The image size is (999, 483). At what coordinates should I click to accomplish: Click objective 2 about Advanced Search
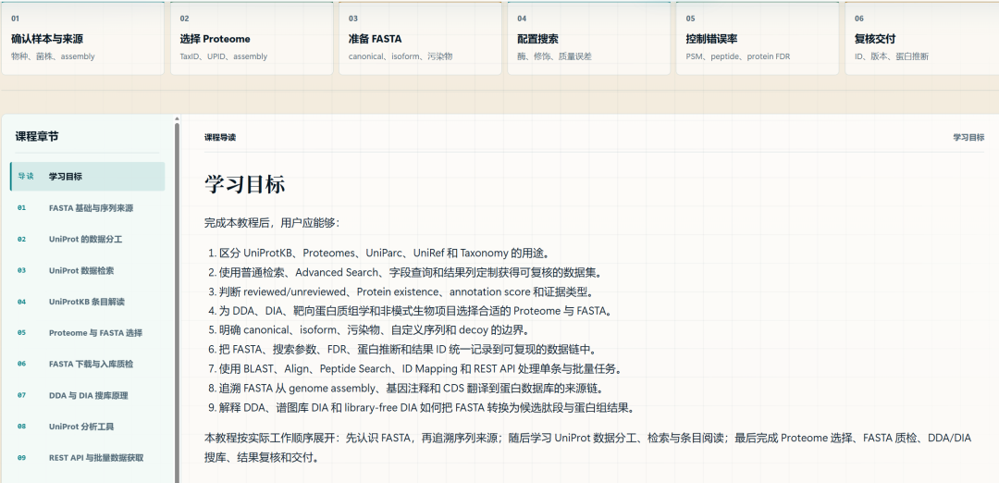point(405,273)
